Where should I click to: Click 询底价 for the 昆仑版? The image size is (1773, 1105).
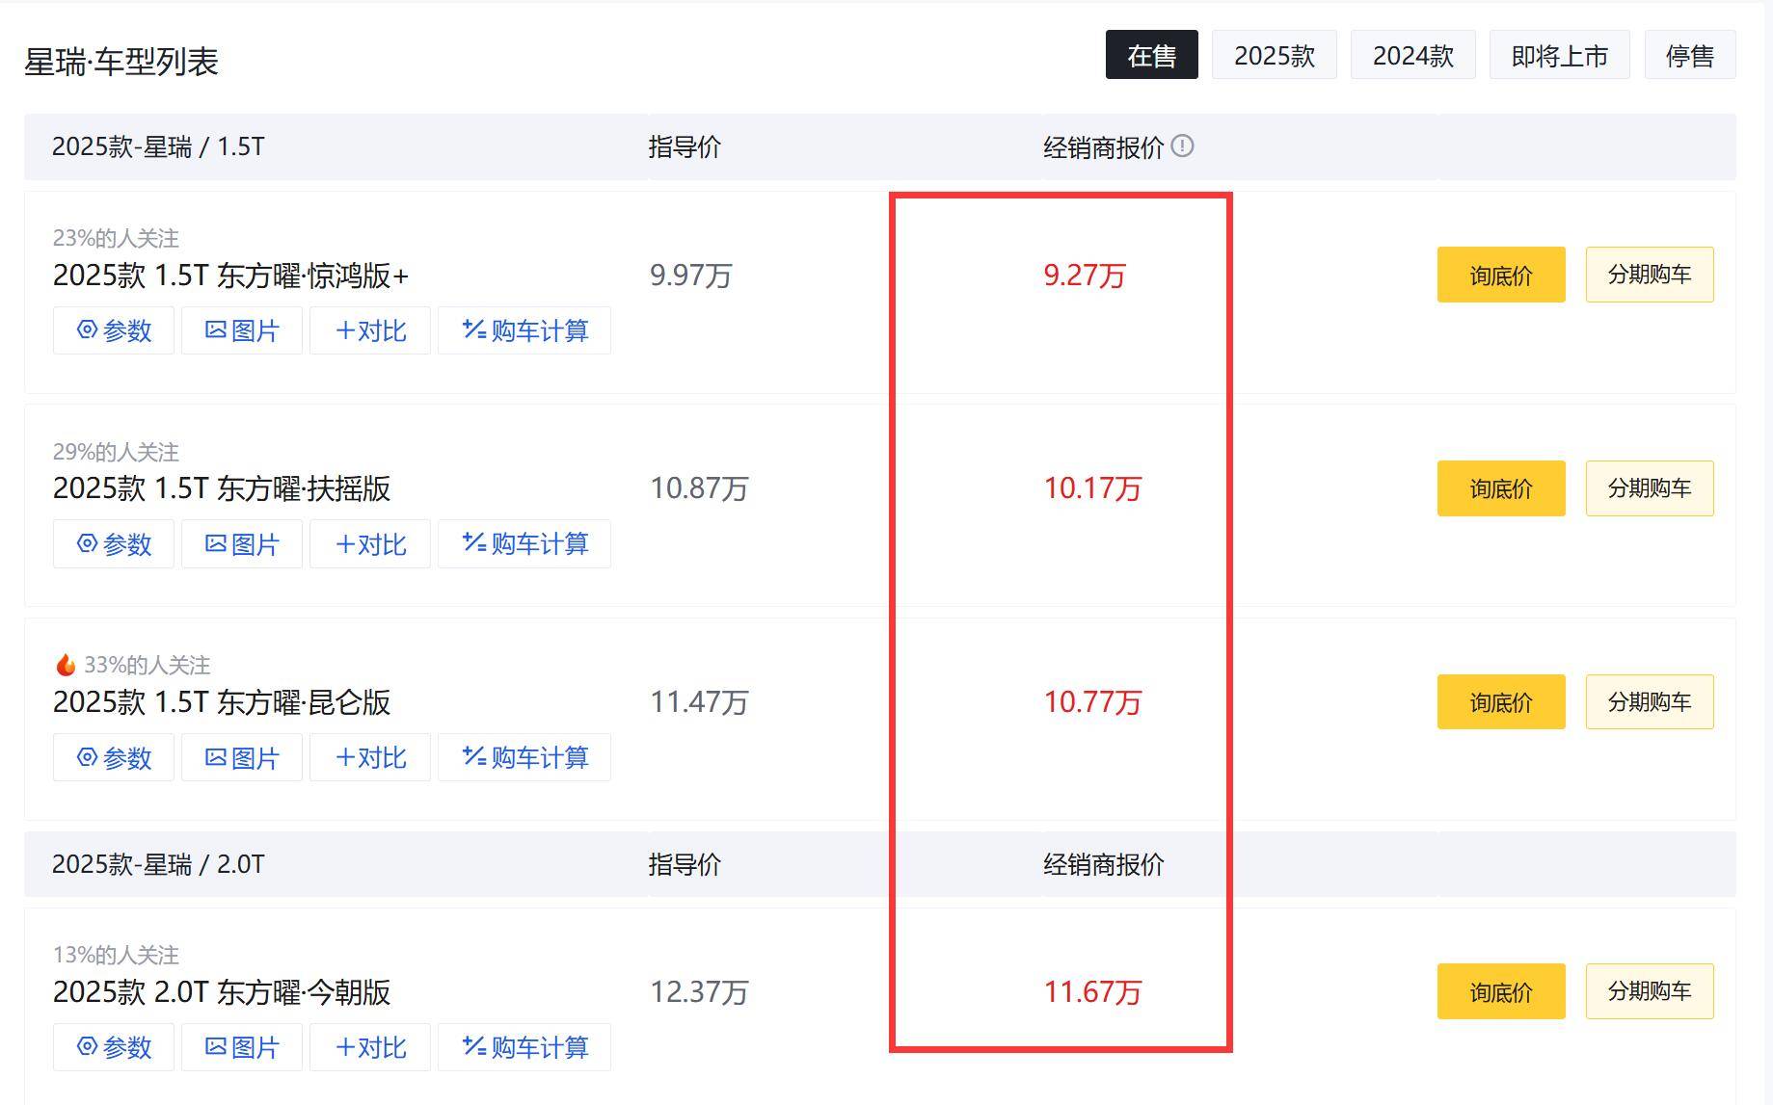coord(1500,702)
